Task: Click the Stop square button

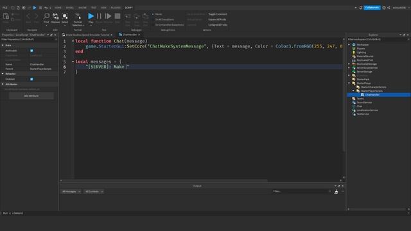Action: point(118,16)
